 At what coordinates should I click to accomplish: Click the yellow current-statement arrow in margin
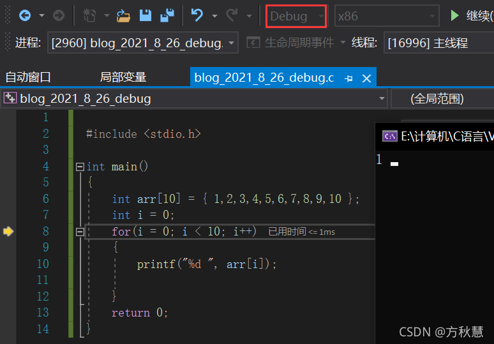[8, 231]
